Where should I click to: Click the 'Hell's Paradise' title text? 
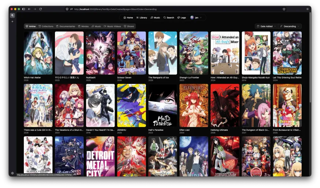click(156, 130)
